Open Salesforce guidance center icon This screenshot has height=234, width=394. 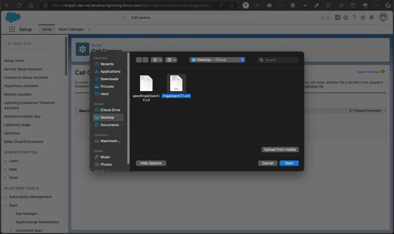click(x=346, y=18)
